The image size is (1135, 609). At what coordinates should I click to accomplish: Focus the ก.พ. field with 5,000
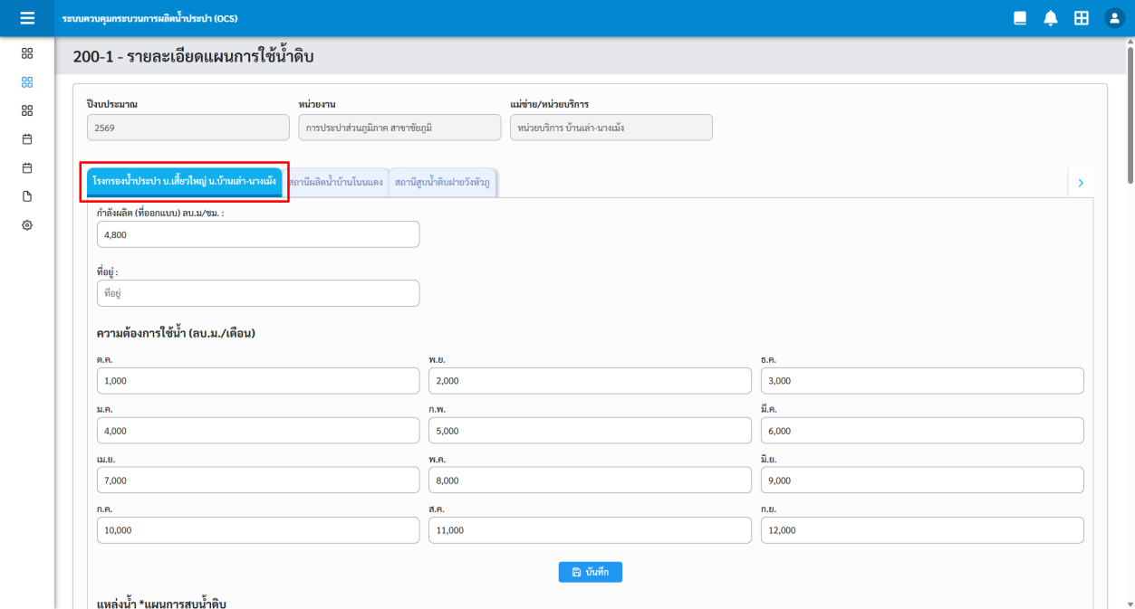click(x=590, y=431)
